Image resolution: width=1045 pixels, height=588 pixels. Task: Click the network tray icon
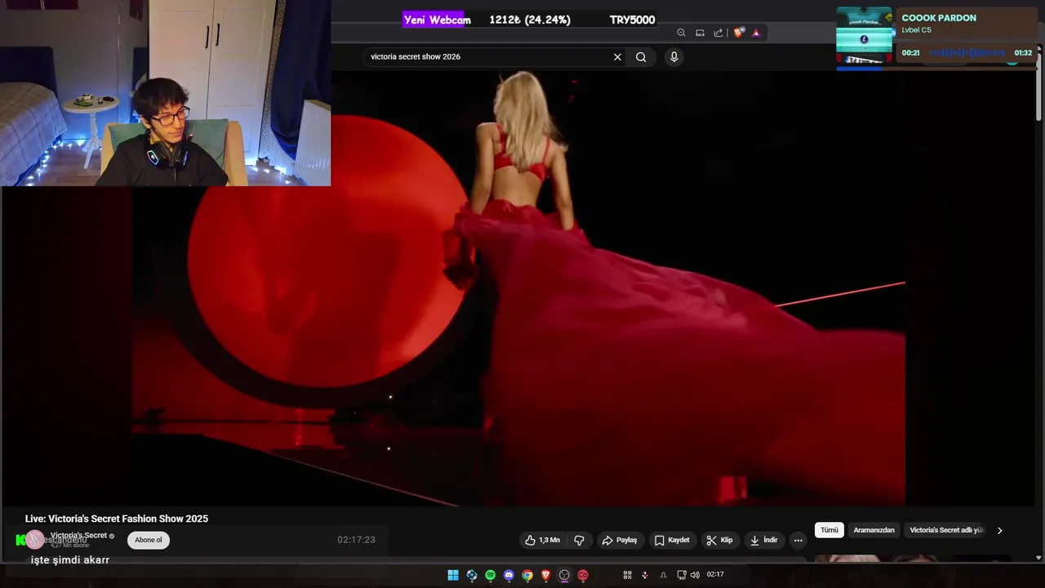pyautogui.click(x=681, y=575)
